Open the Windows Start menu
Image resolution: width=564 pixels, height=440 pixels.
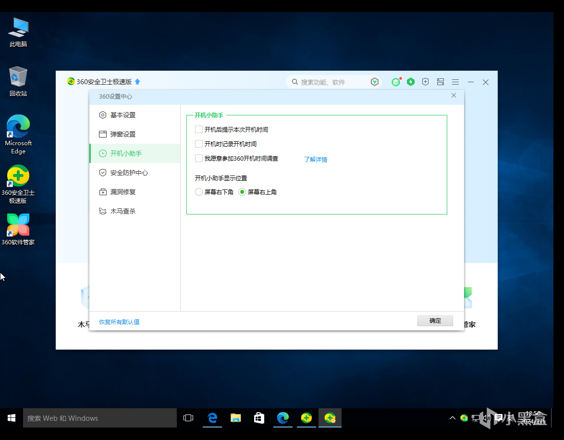pos(12,418)
